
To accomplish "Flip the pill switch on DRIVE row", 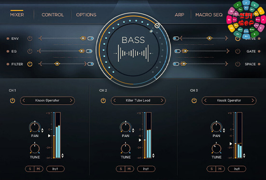I will point(176,38).
